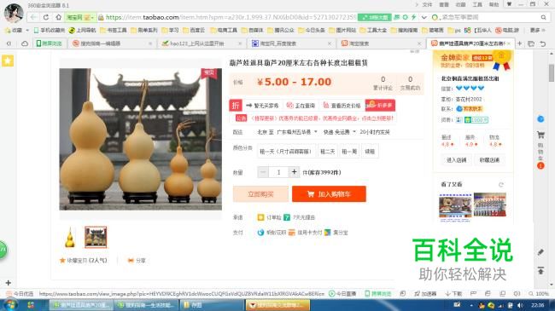Go to the browser home page icon
Viewport: 555px width, 311px height.
(x=58, y=17)
